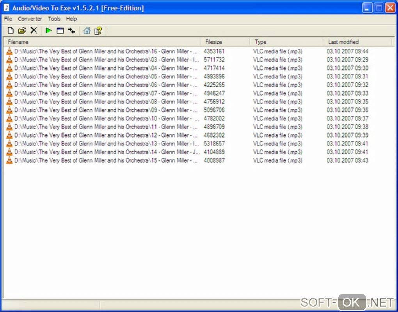The width and height of the screenshot is (398, 312).
Task: Open the Converter menu
Action: [x=30, y=19]
